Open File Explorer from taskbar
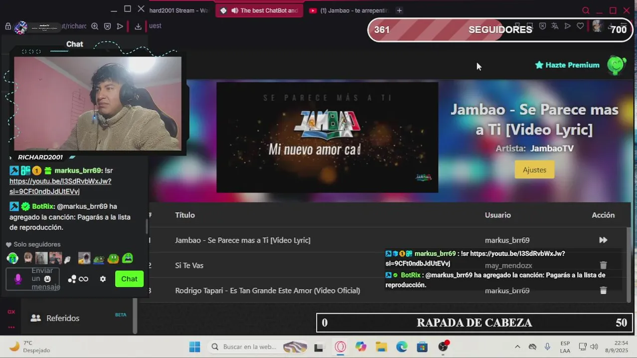This screenshot has height=358, width=637. click(381, 347)
